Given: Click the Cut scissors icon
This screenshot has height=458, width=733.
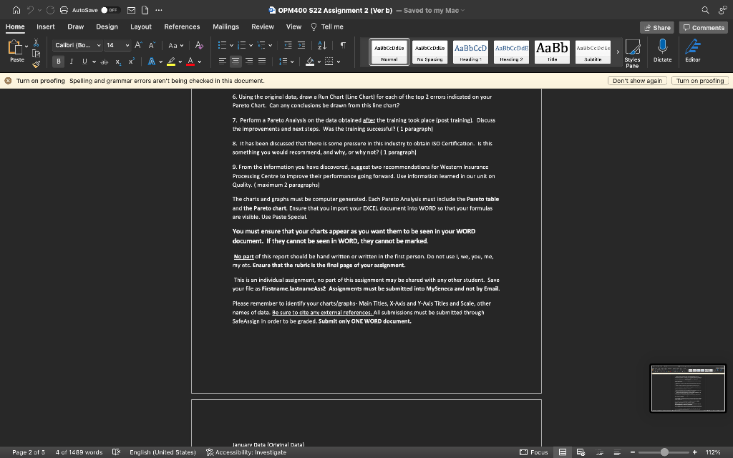Looking at the screenshot, I should pyautogui.click(x=36, y=43).
